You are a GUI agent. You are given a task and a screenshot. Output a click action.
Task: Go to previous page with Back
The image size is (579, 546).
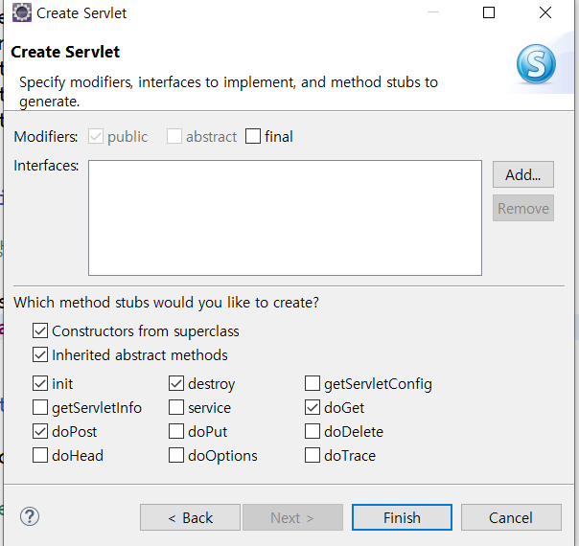click(190, 517)
